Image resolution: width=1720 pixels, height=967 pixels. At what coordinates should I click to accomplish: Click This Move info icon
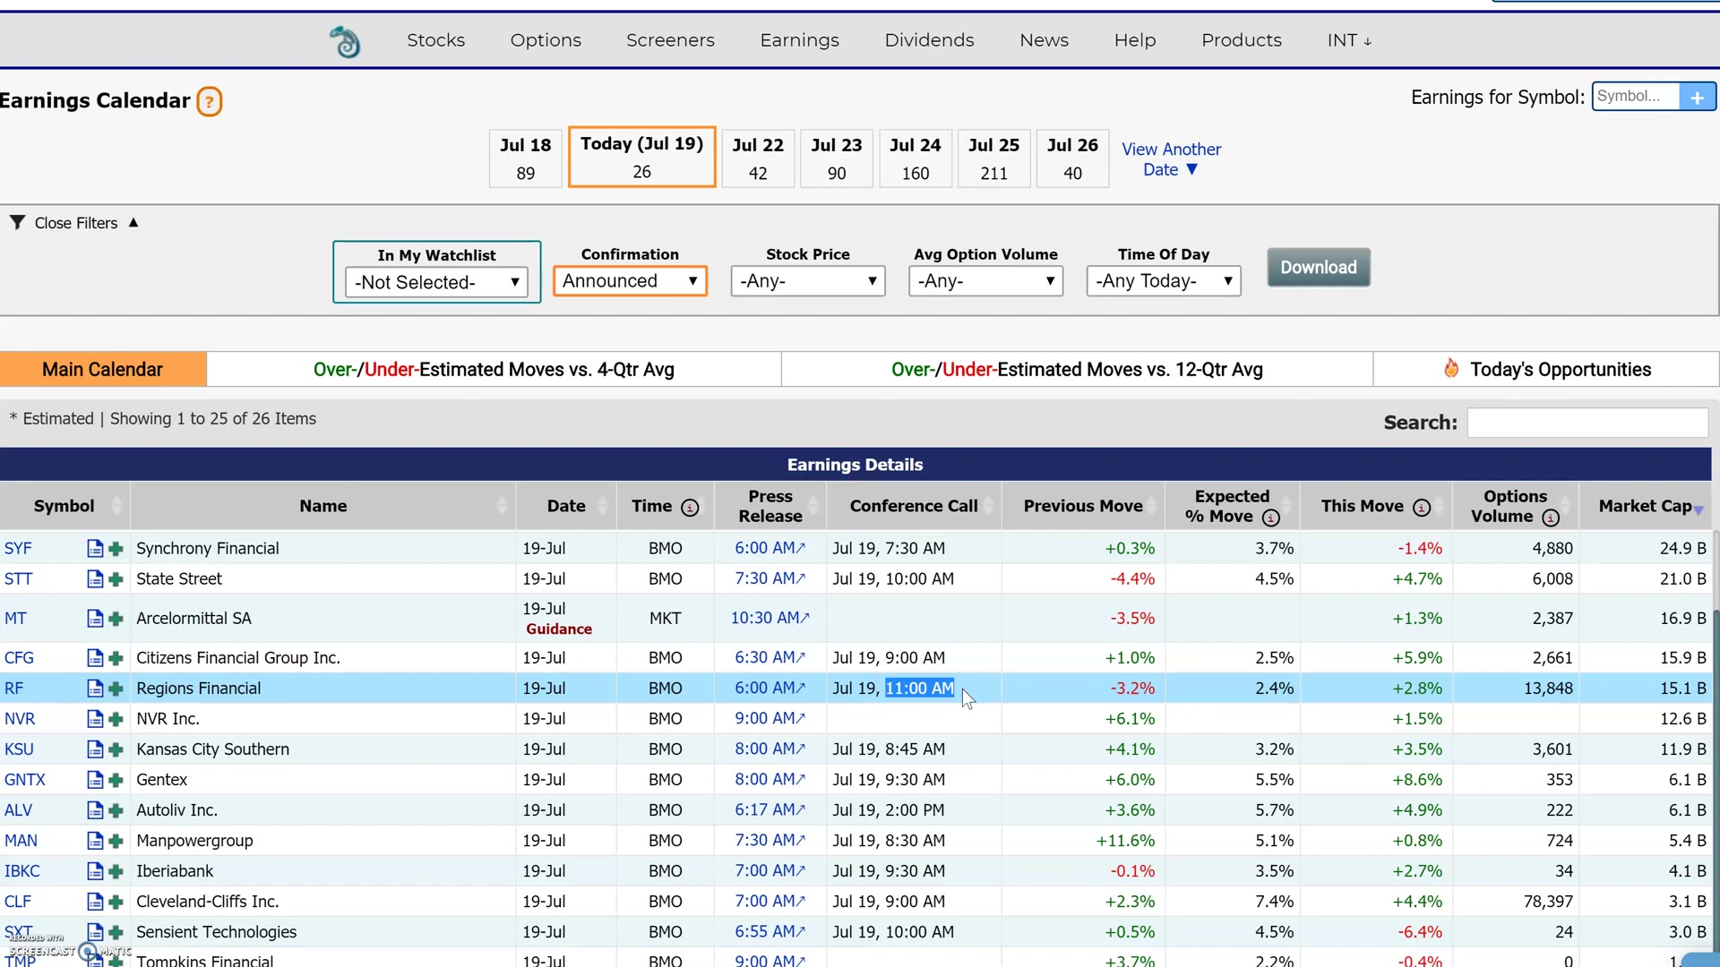pyautogui.click(x=1422, y=508)
